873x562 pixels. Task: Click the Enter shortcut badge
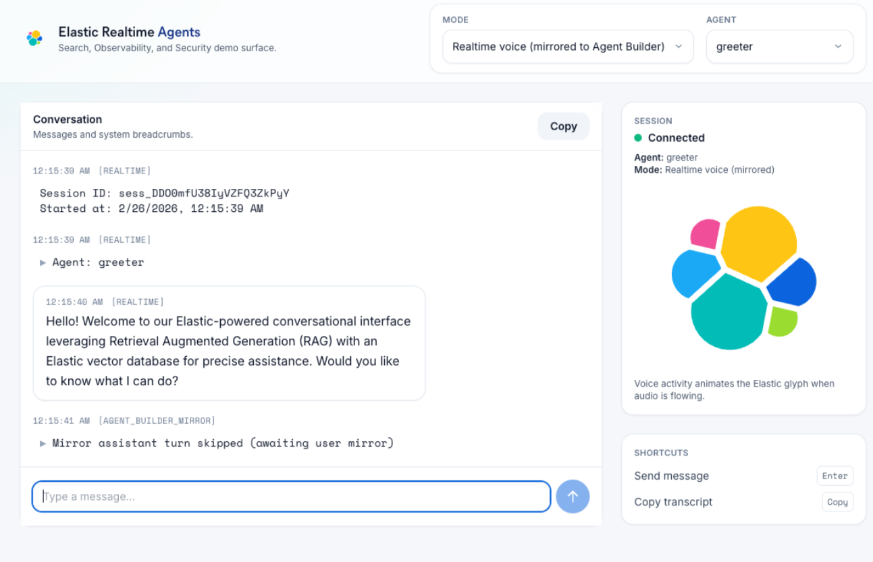(x=835, y=476)
